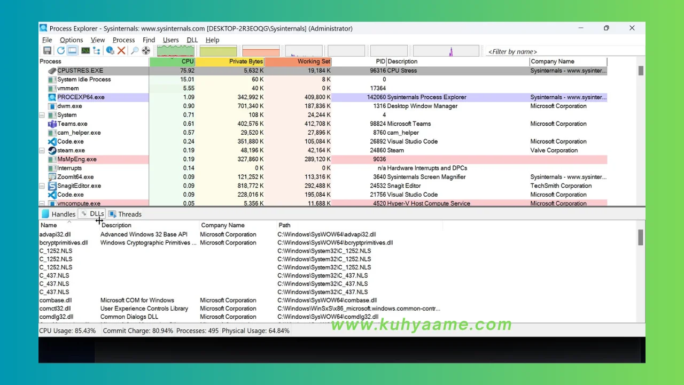Click the VS Code icon on 351,880 K row
The height and width of the screenshot is (385, 684).
click(52, 142)
